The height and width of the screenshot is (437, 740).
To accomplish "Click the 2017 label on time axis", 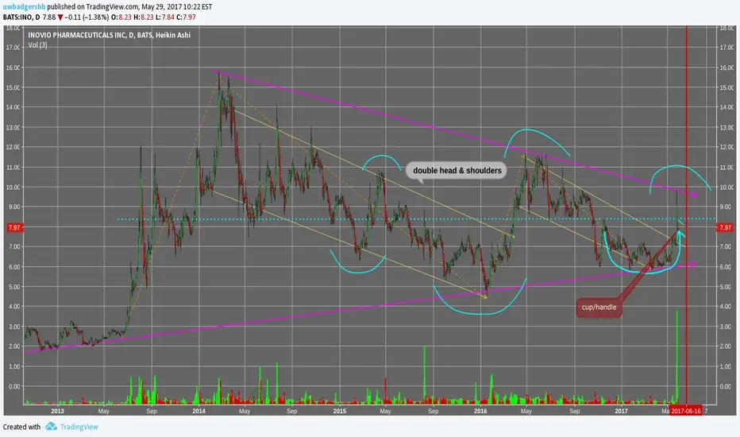I will click(x=622, y=411).
